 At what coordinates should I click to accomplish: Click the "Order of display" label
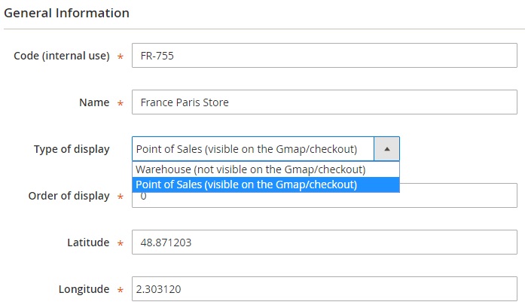(x=69, y=196)
